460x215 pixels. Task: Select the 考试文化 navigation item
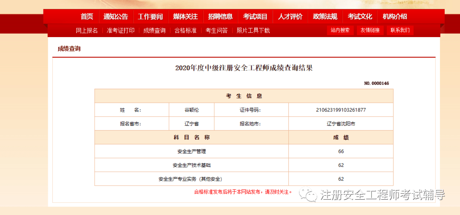pos(360,17)
